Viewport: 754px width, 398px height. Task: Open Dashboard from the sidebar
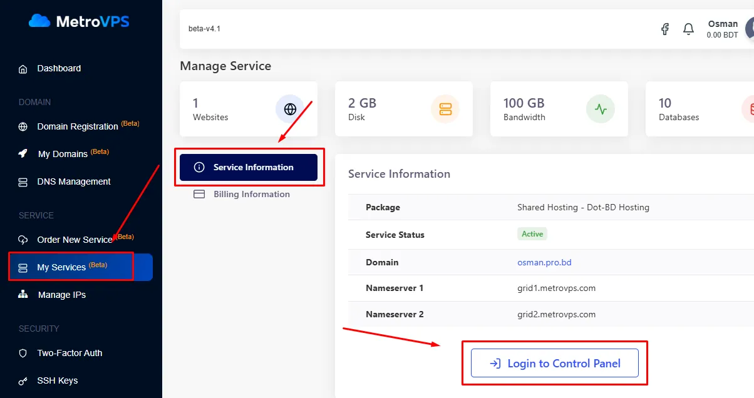59,68
